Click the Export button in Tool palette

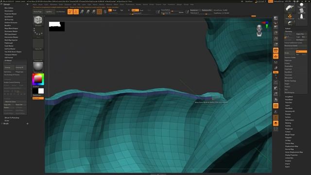287,167
